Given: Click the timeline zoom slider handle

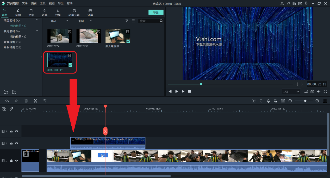Looking at the screenshot, I should click(x=305, y=101).
